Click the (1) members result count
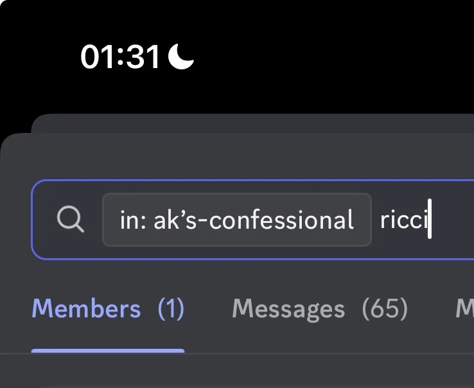Image resolution: width=474 pixels, height=388 pixels. [x=171, y=308]
